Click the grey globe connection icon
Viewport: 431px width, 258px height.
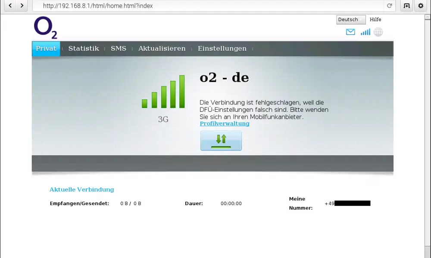coord(378,32)
